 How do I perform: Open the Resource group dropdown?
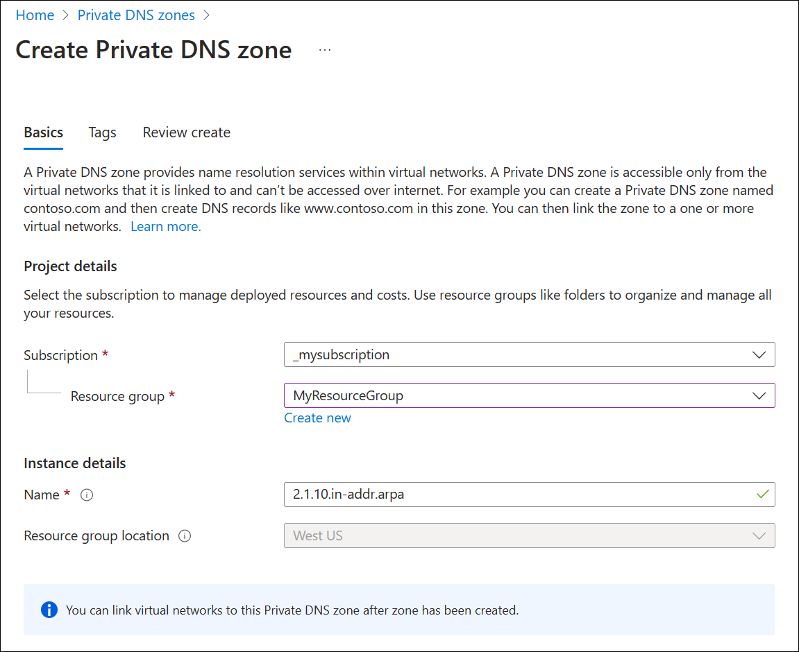(528, 395)
